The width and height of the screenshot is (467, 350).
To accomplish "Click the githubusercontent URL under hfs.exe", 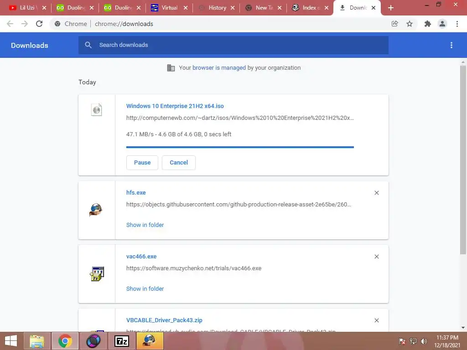I will pos(239,205).
